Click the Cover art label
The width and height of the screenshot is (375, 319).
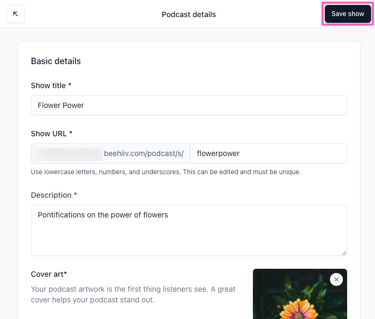click(49, 274)
